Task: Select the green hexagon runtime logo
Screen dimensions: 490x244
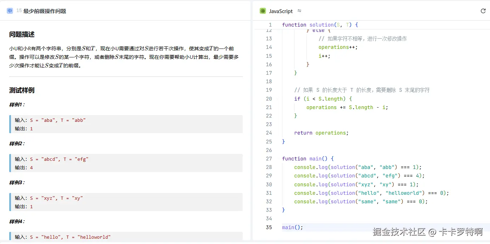Action: point(263,11)
